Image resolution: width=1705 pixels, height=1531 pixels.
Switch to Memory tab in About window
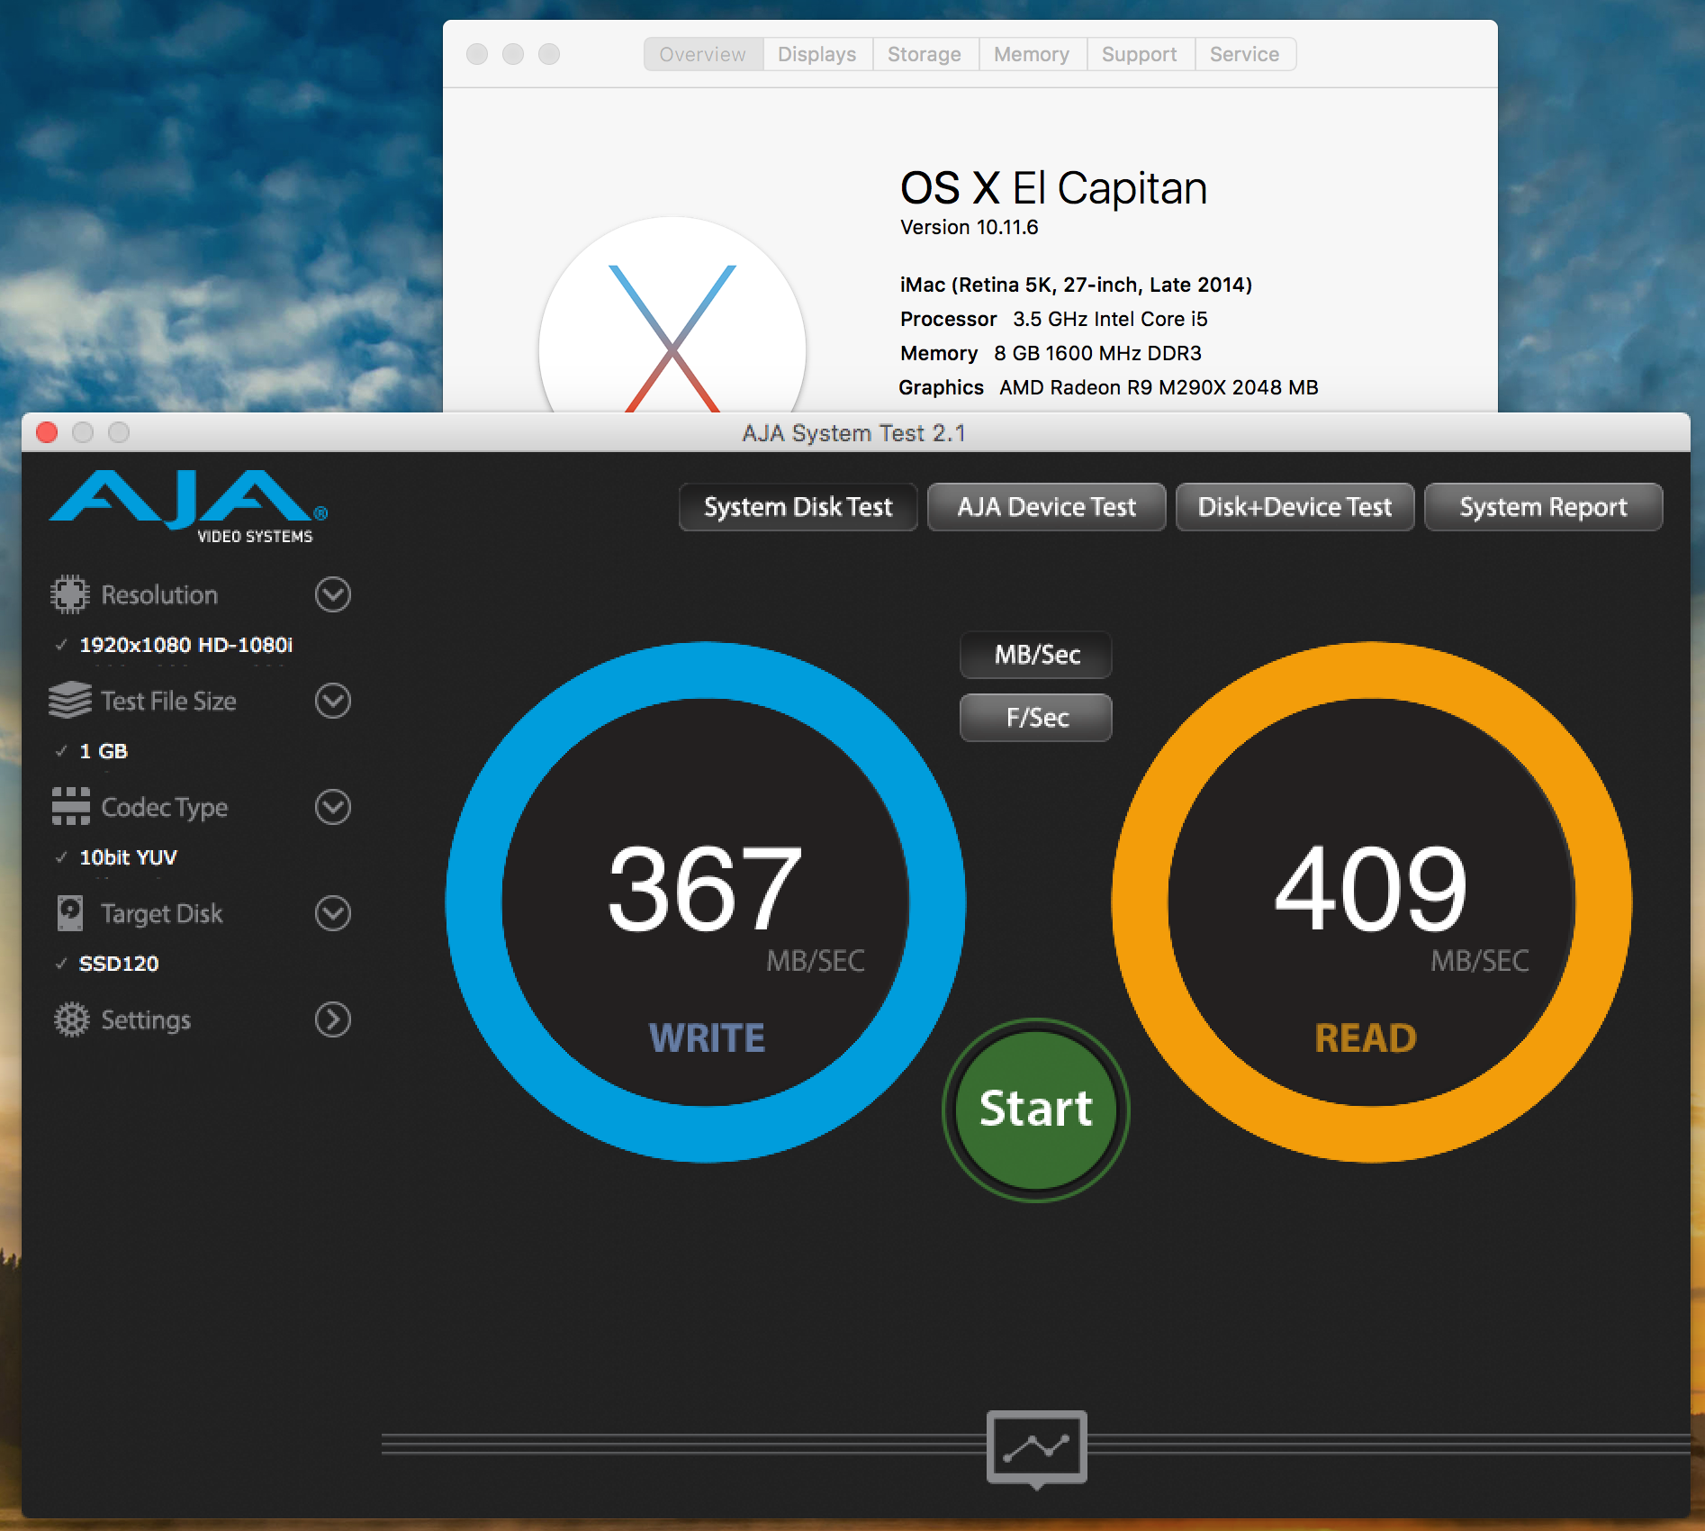pos(1032,54)
